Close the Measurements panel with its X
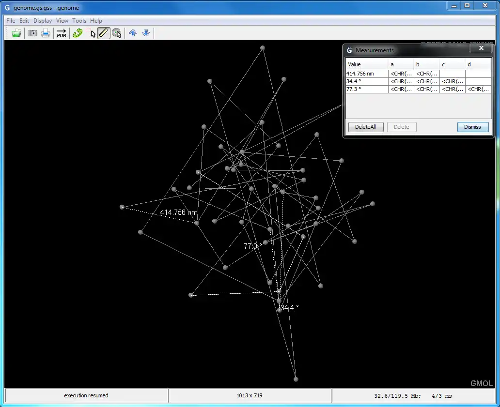Screen dimensions: 500x407 point(481,48)
